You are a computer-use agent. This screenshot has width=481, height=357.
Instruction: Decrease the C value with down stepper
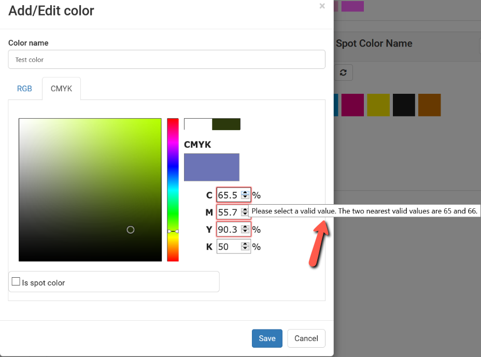245,197
